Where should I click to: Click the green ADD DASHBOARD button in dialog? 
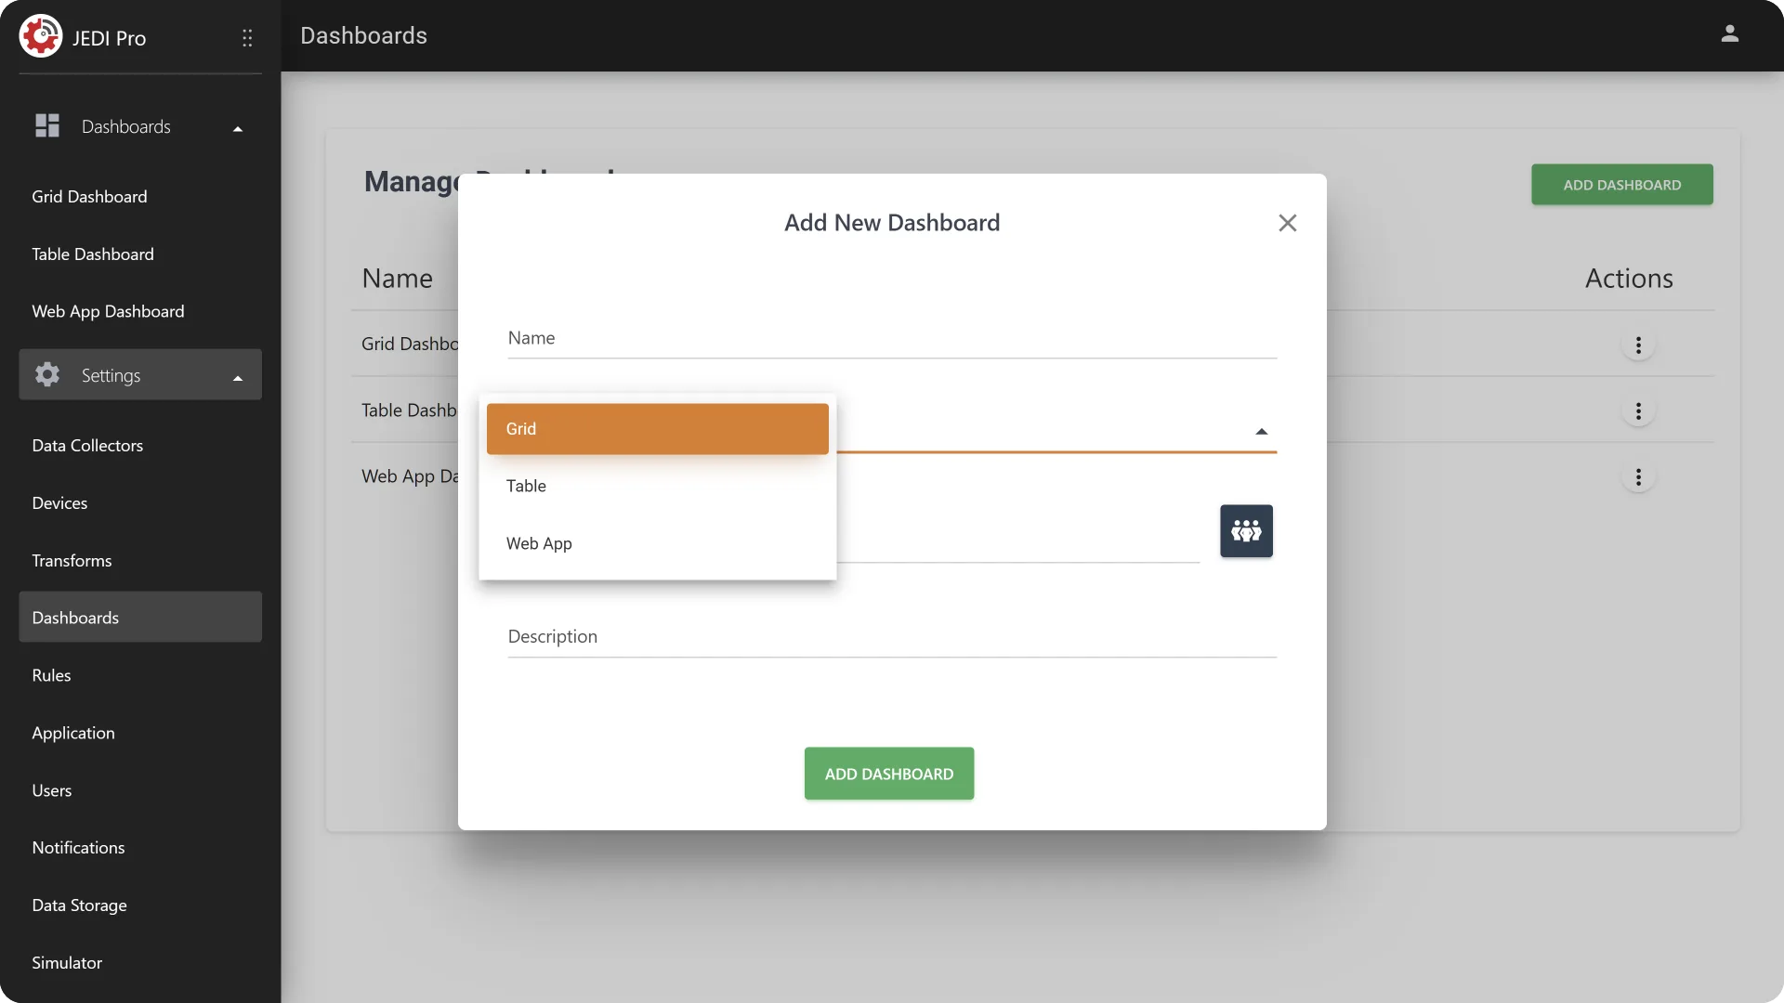coord(889,774)
